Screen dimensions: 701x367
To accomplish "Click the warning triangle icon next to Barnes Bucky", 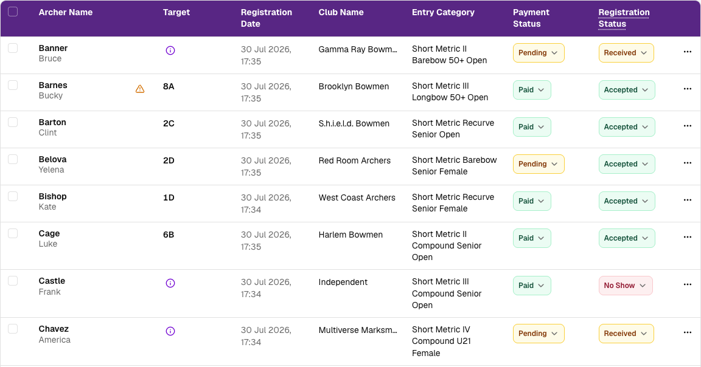I will coord(140,89).
